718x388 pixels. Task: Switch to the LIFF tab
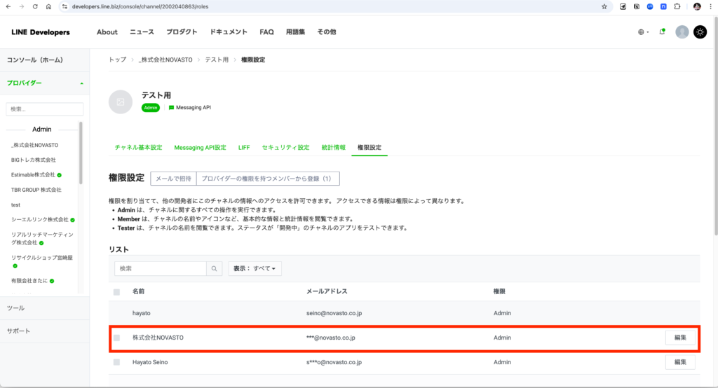point(244,147)
